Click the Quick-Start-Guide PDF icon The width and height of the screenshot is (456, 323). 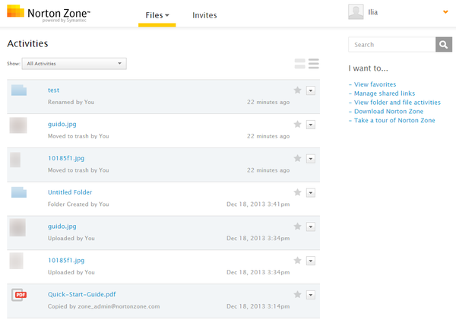click(x=19, y=295)
